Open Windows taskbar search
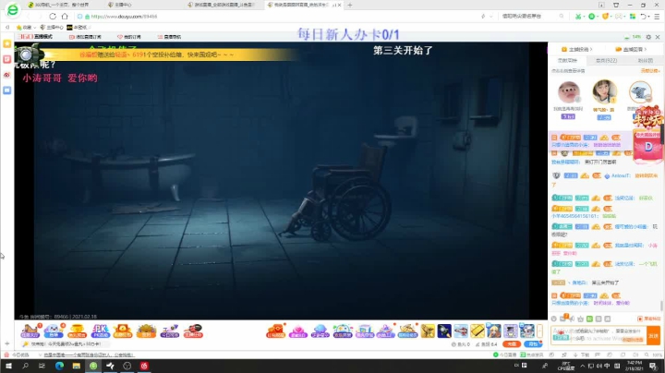Image resolution: width=665 pixels, height=373 pixels. (x=25, y=366)
